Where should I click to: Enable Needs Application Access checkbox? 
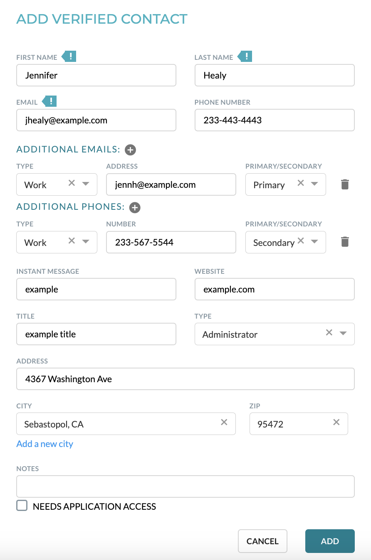click(22, 506)
